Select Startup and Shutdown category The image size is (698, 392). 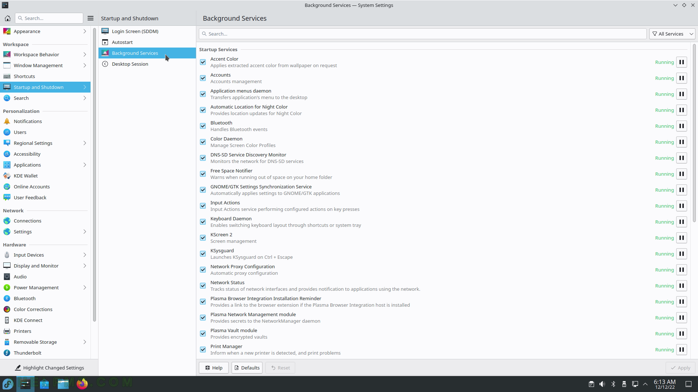45,87
